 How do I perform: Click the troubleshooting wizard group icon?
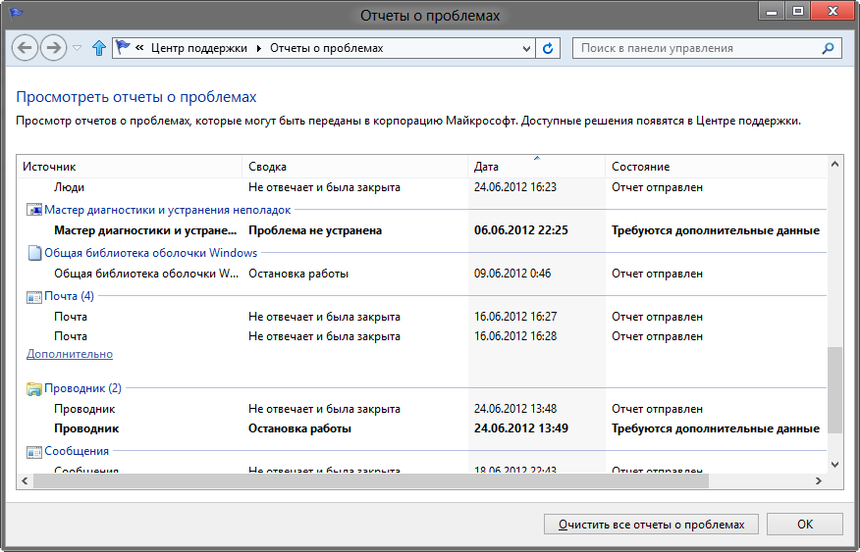coord(34,210)
